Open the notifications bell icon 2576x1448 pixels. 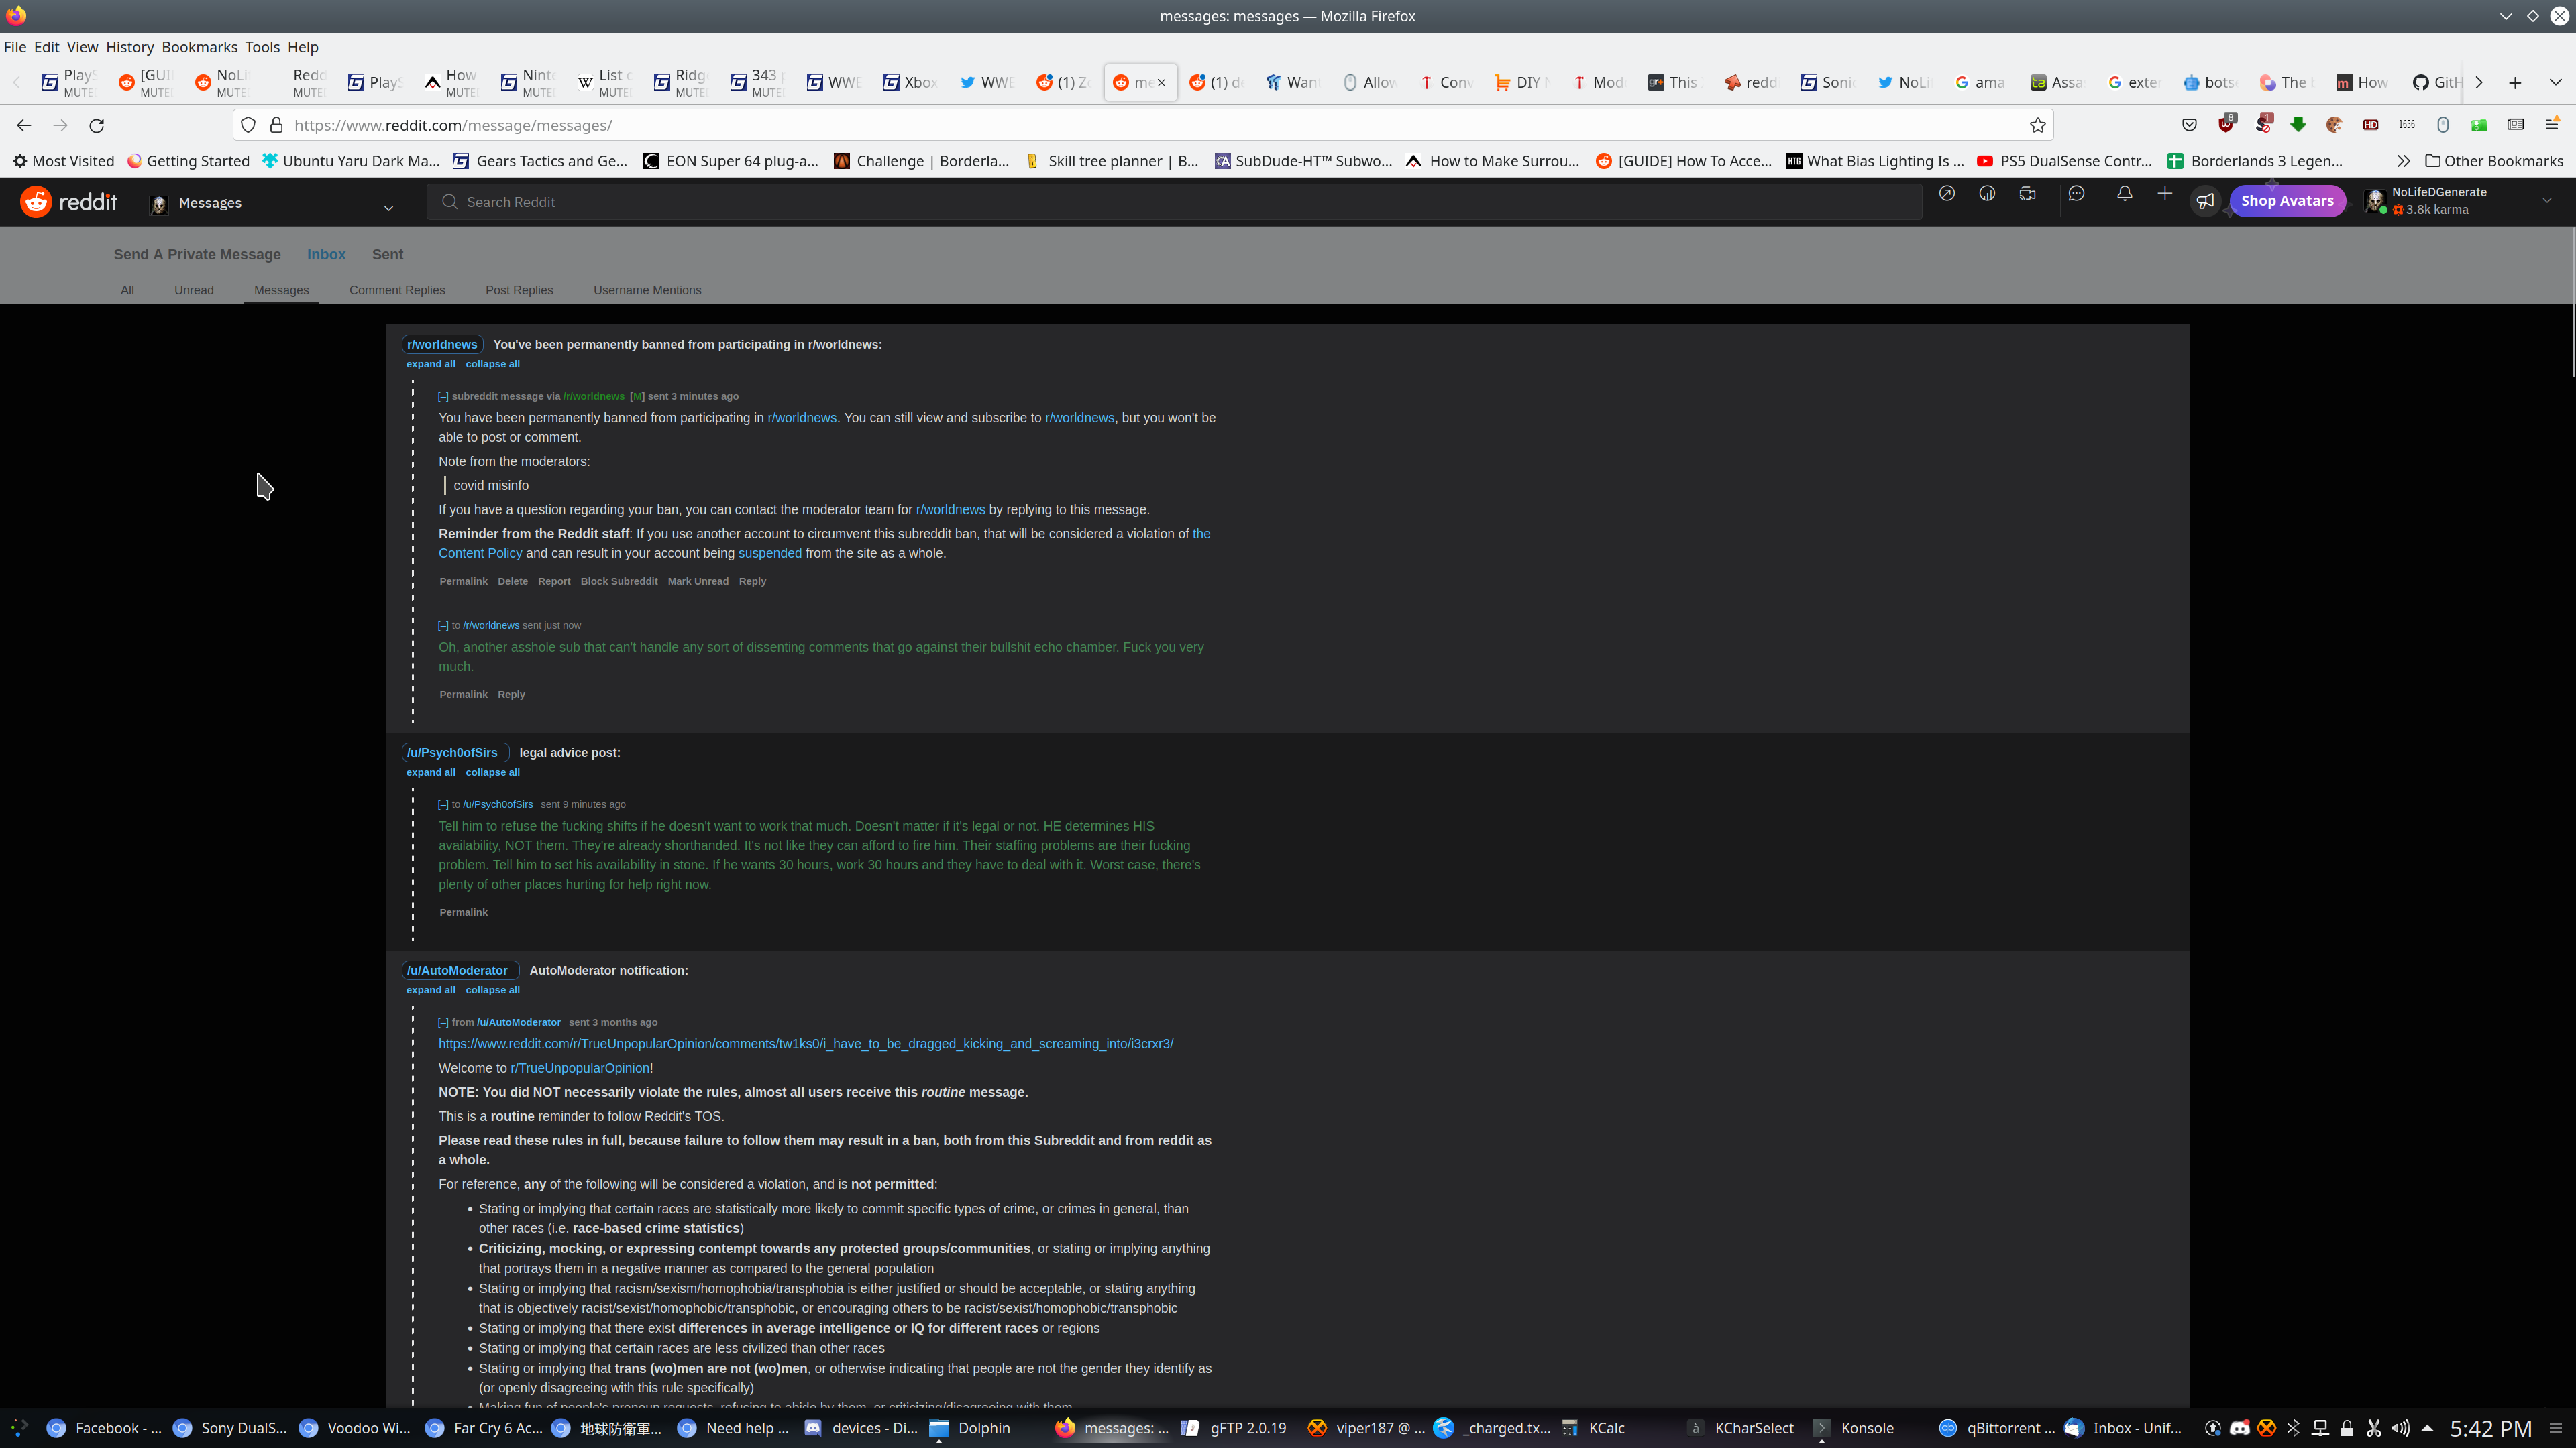(x=2124, y=194)
